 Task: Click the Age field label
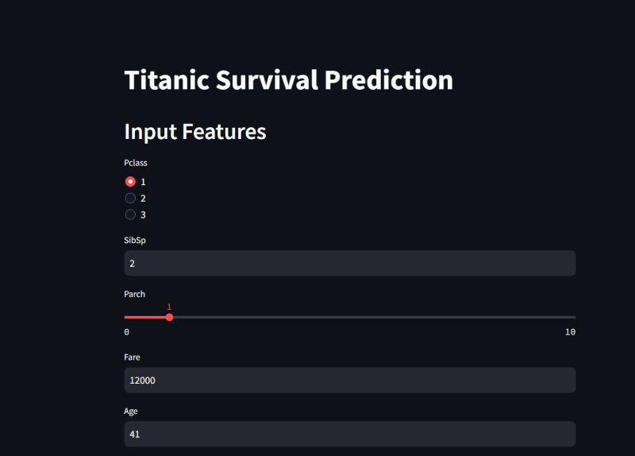(x=131, y=412)
